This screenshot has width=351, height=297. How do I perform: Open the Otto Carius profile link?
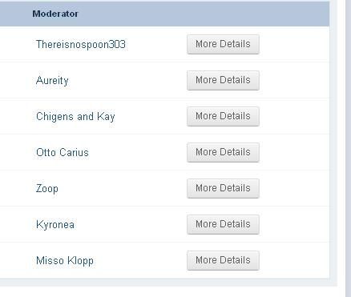coord(63,153)
